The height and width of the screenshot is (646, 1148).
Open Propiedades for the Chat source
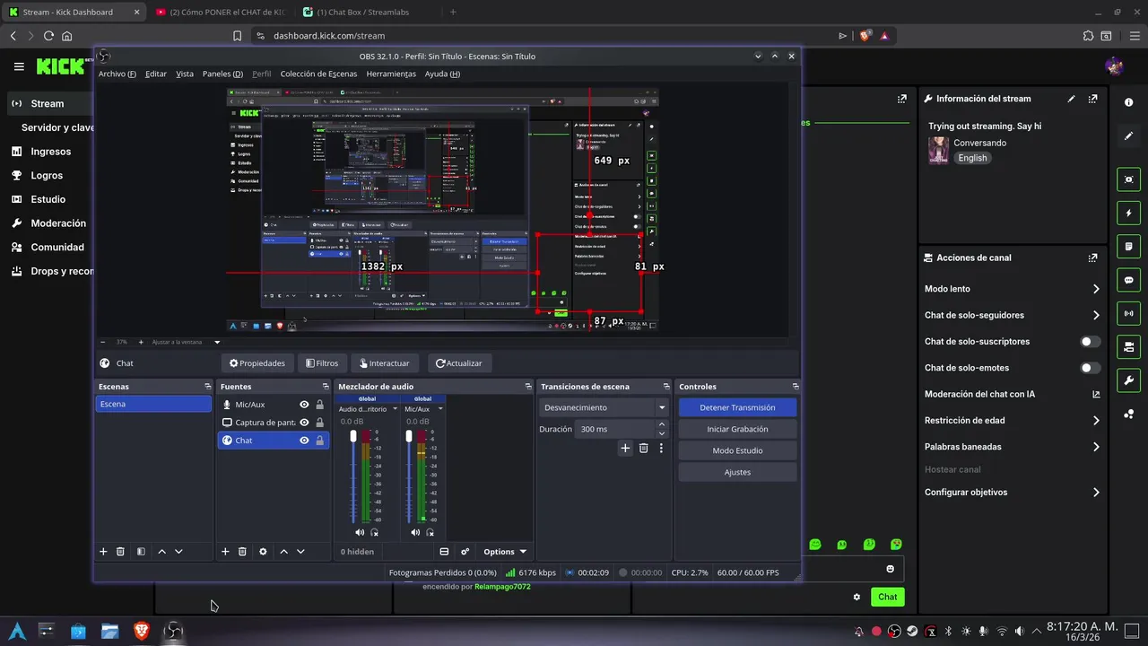pos(257,363)
